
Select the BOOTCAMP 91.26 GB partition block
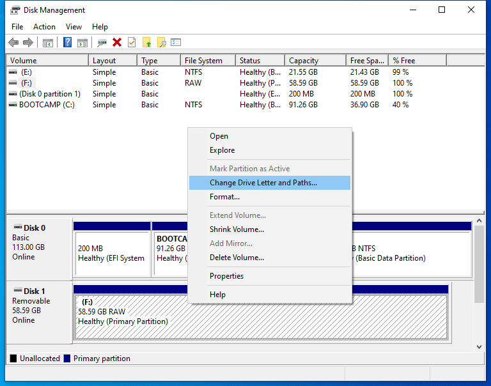pos(169,249)
